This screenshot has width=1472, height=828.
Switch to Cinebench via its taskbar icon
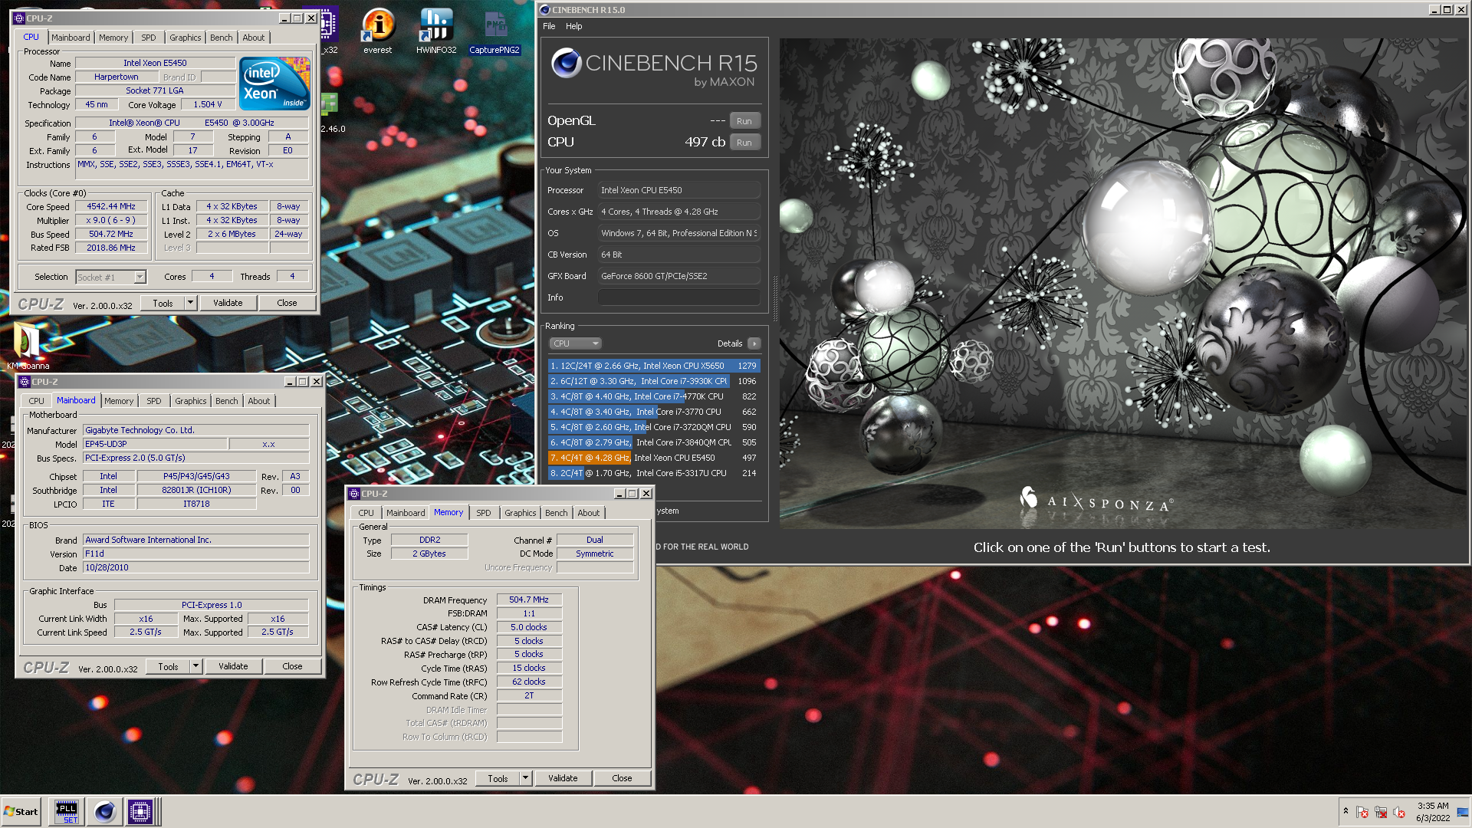[104, 812]
